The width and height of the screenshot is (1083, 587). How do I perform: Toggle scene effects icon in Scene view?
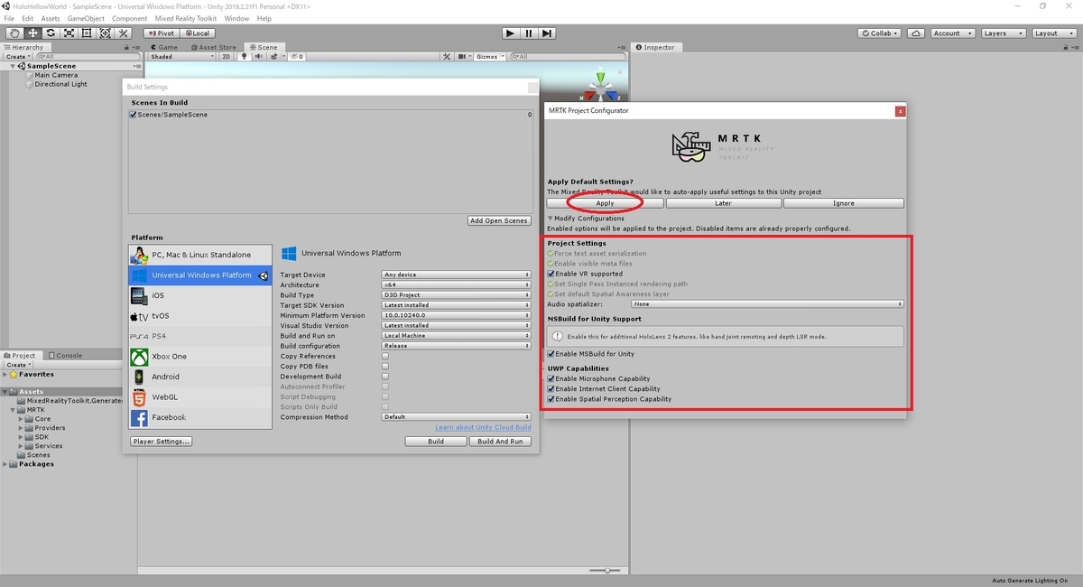pos(273,56)
